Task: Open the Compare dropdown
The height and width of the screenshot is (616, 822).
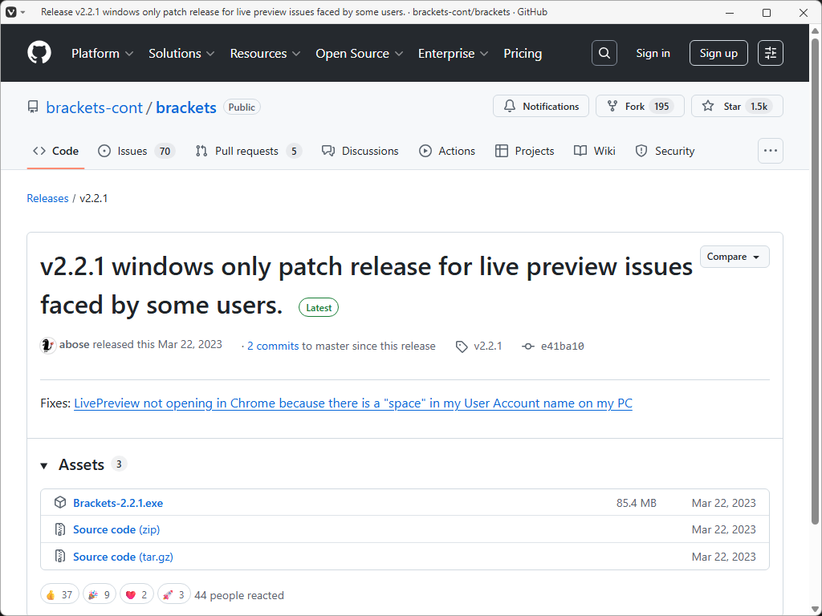Action: (x=734, y=256)
